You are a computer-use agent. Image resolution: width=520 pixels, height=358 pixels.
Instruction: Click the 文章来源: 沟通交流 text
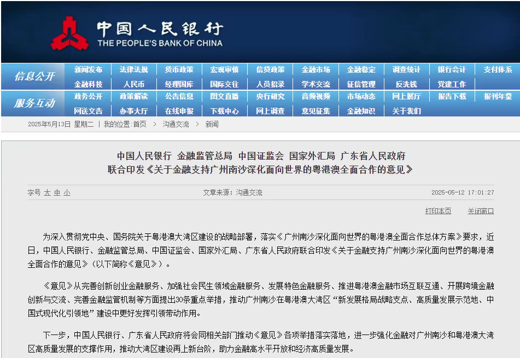pos(232,192)
